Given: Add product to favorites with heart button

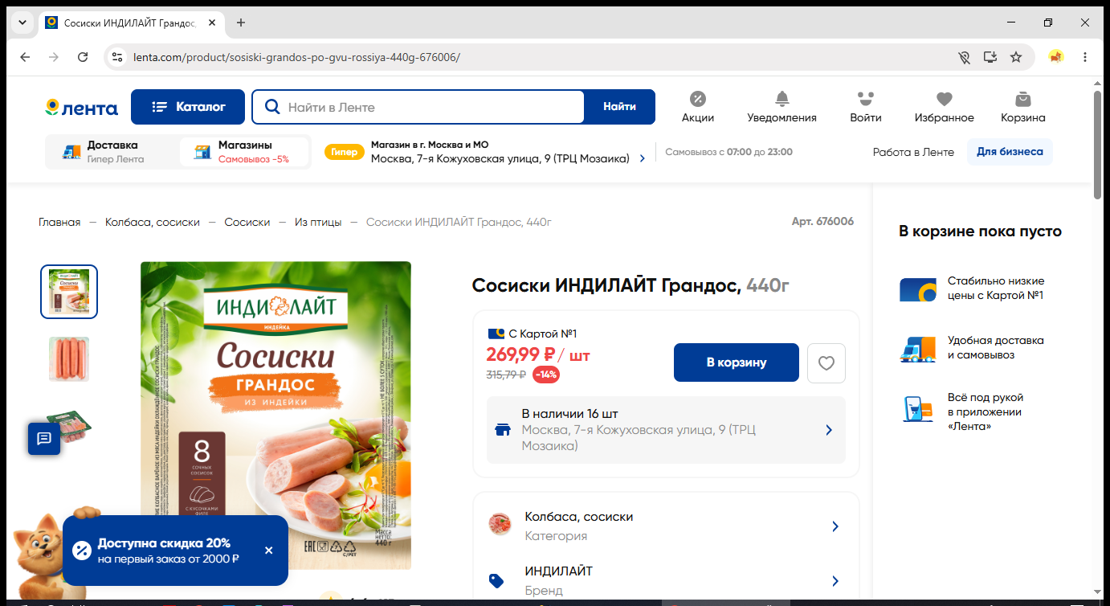Looking at the screenshot, I should point(826,363).
